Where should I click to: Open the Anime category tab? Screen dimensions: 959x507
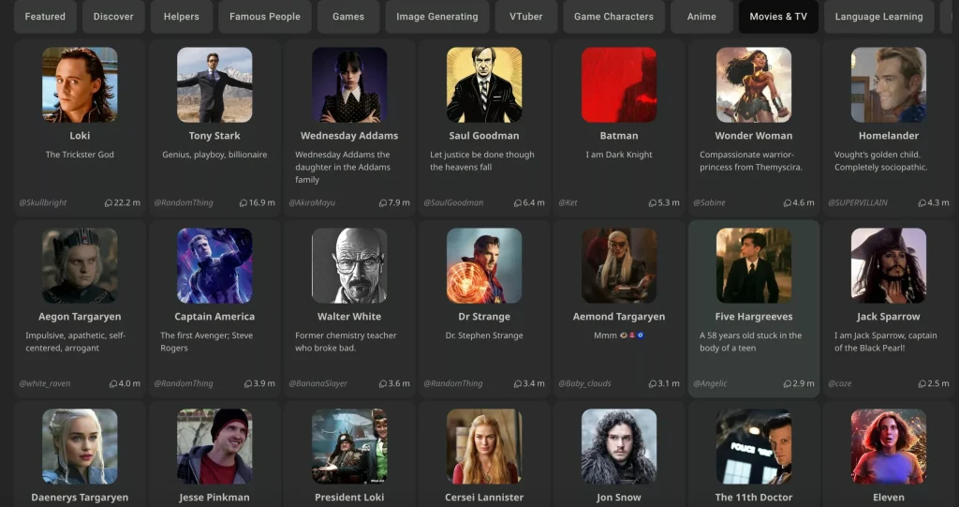(x=701, y=17)
